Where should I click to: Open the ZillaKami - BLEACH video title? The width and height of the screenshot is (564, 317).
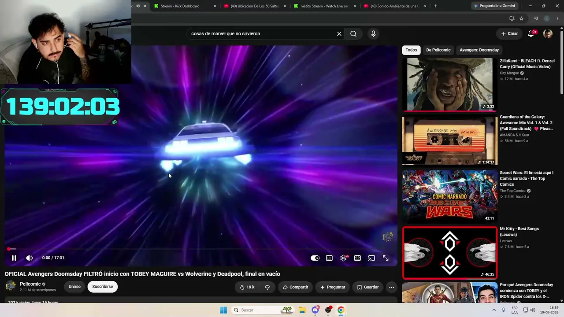(x=527, y=64)
